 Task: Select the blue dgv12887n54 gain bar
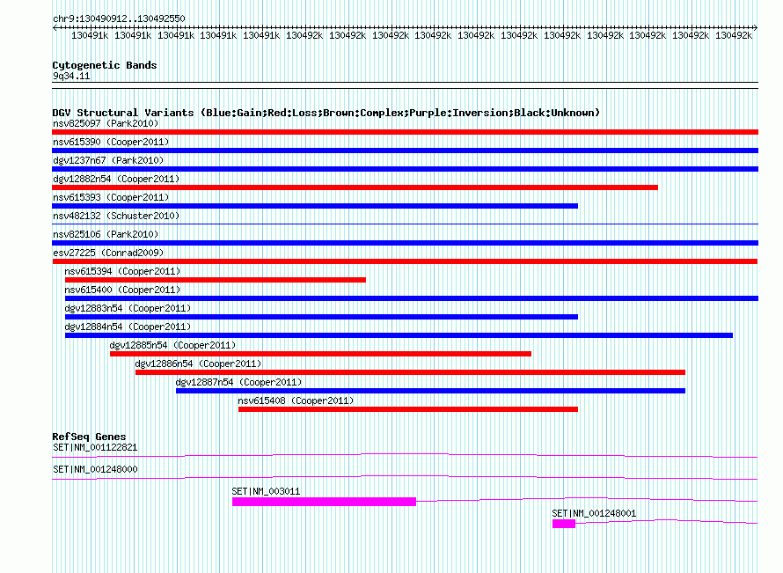(x=430, y=391)
